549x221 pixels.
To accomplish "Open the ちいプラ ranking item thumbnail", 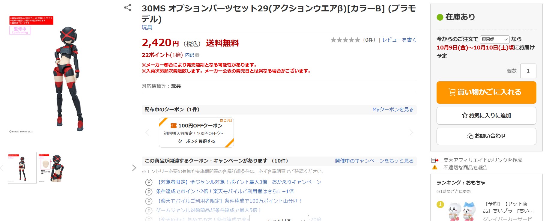I will point(462,211).
